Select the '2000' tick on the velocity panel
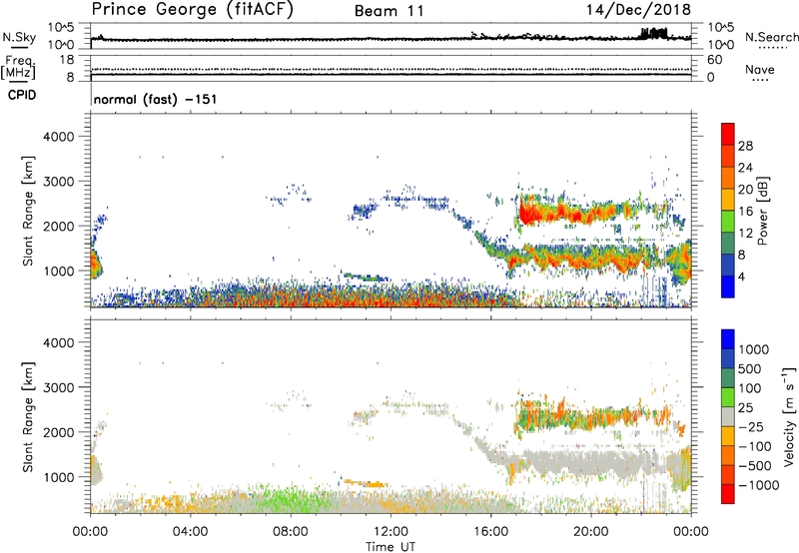Screen dimensions: 799x553 (x=58, y=432)
